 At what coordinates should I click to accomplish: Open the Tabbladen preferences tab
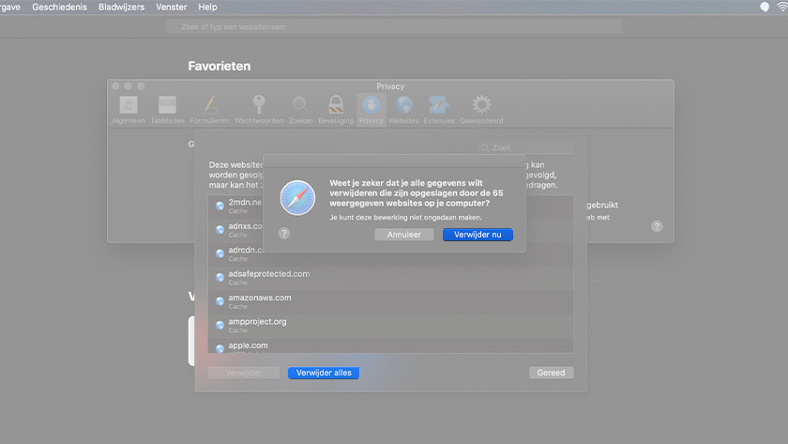coord(167,110)
